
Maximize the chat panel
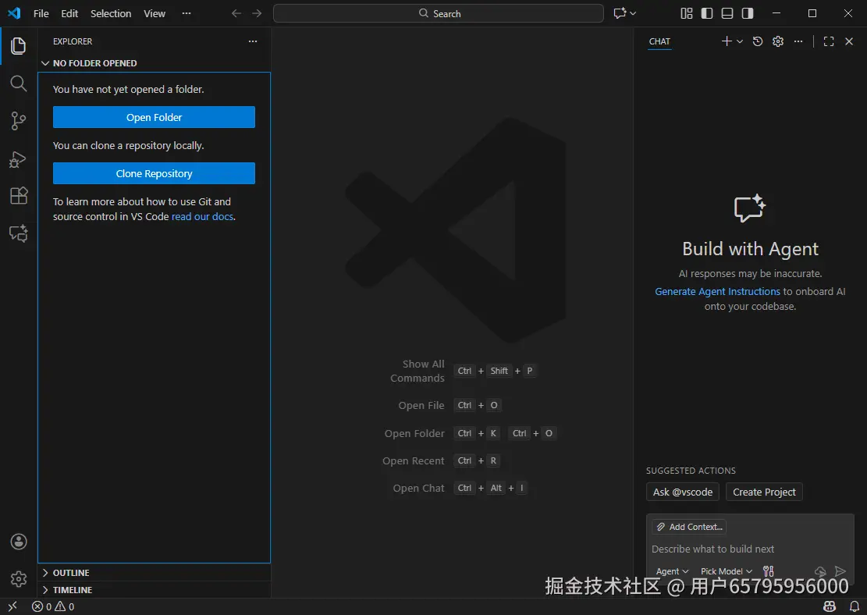[829, 41]
